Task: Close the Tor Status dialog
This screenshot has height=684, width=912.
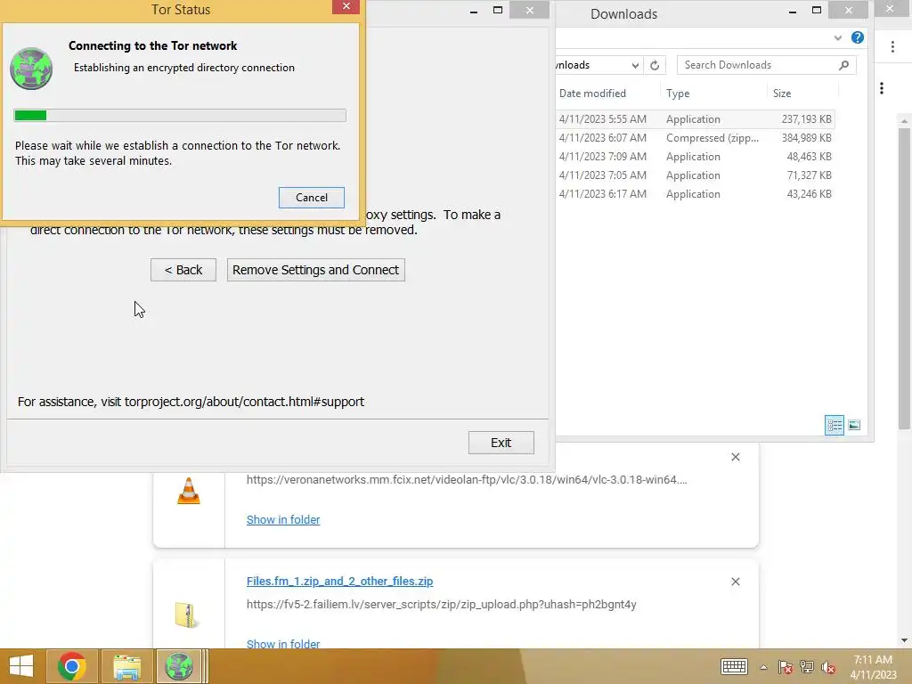Action: (x=346, y=6)
